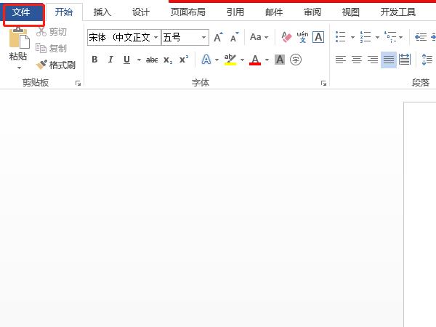Open line and paragraph spacing

(427, 60)
